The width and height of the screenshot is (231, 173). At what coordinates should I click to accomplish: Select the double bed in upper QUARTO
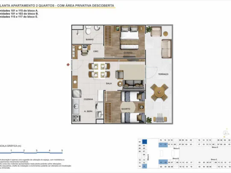130,38
